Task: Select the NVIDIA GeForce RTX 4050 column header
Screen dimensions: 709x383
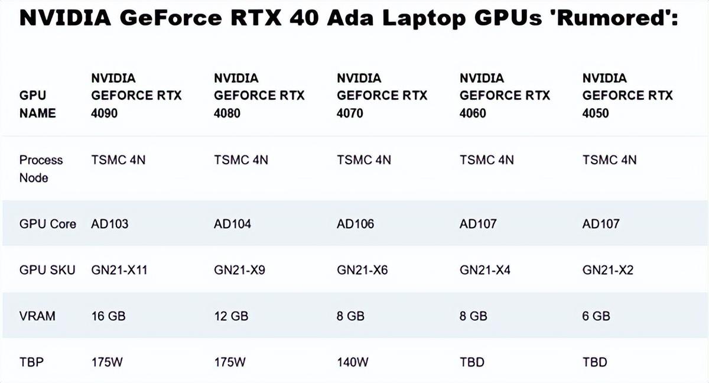Action: (x=627, y=95)
